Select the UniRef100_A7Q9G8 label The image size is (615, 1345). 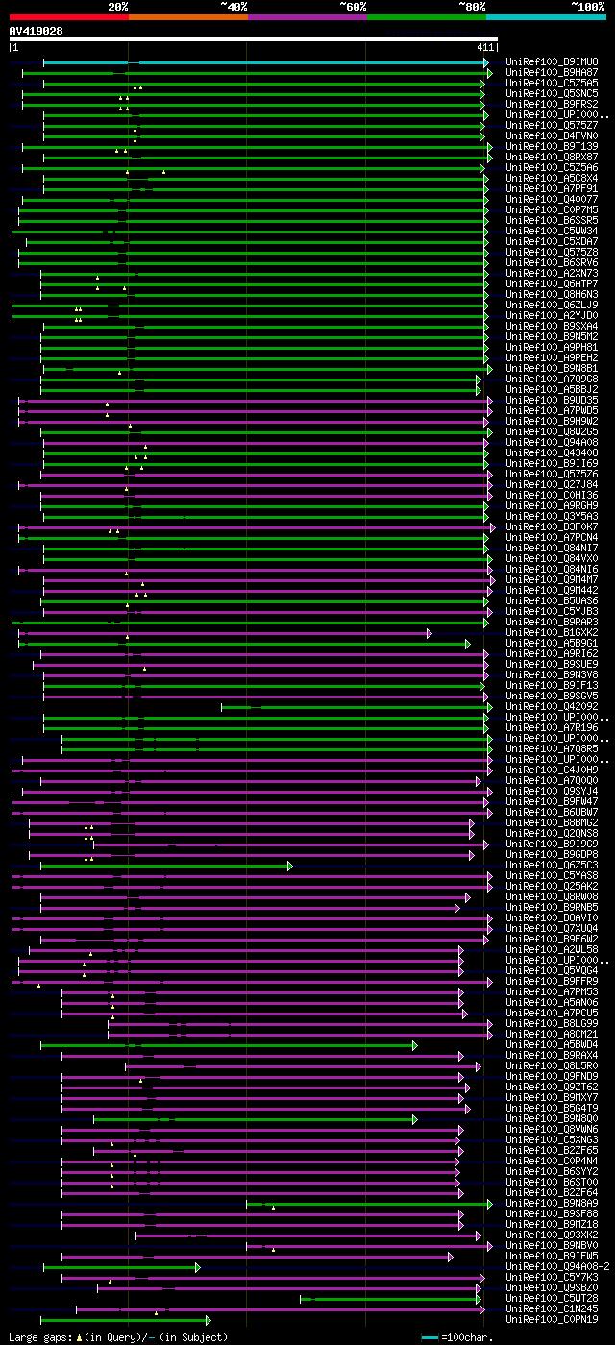[x=552, y=379]
